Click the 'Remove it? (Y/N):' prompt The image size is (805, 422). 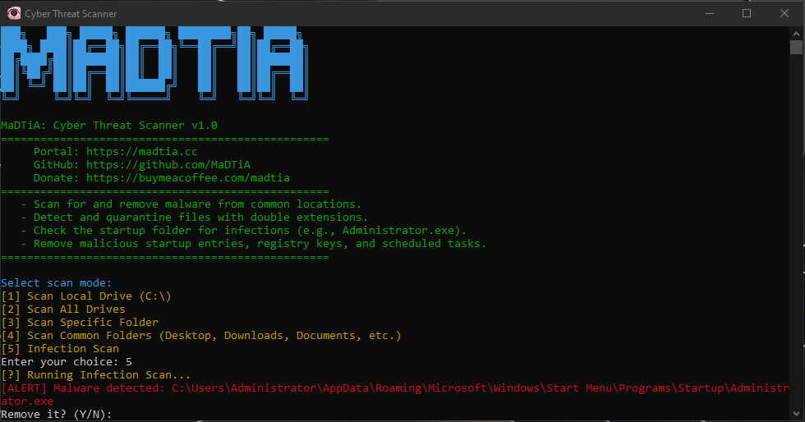[x=57, y=415]
